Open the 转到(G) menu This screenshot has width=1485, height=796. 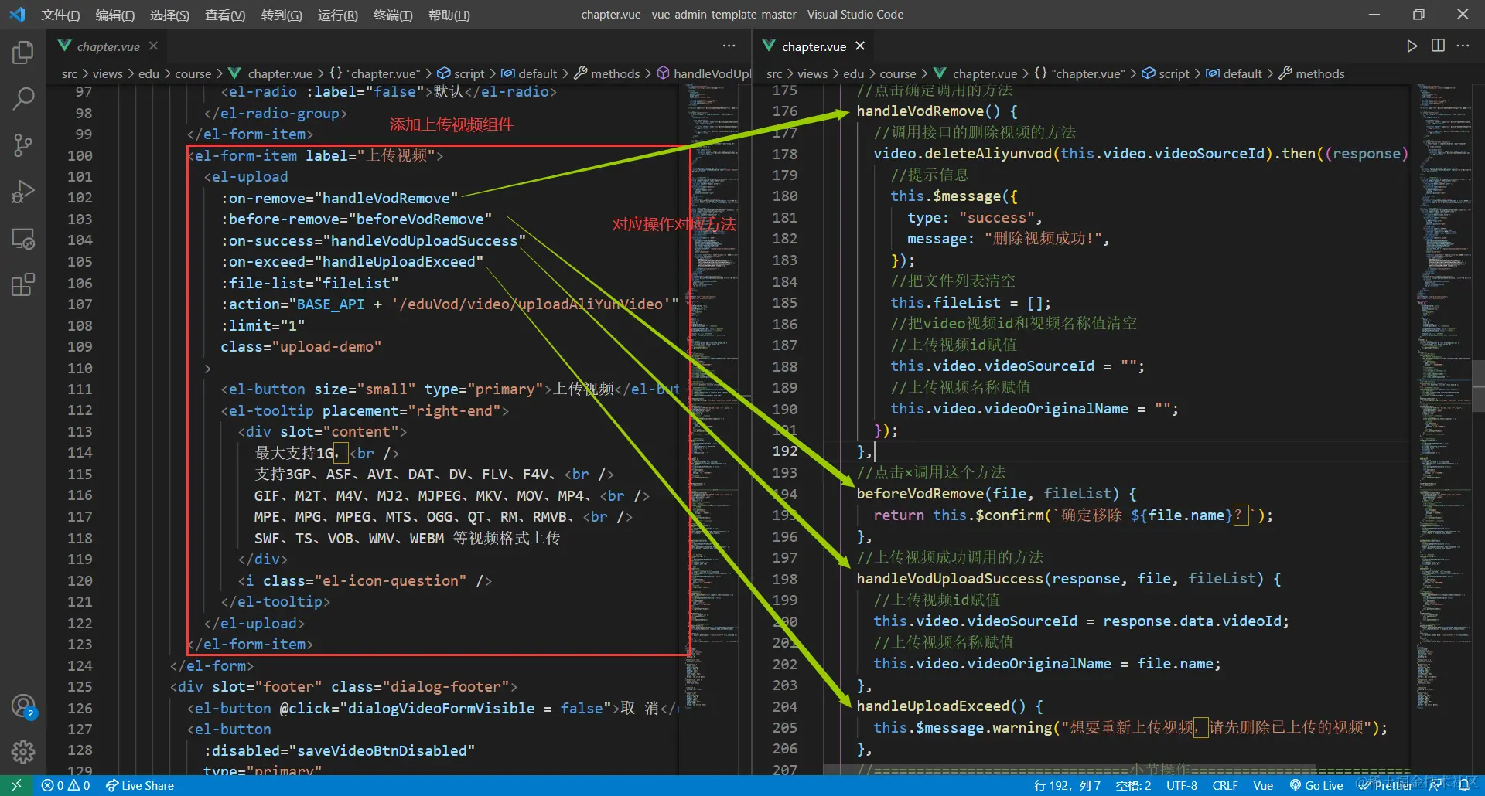282,15
